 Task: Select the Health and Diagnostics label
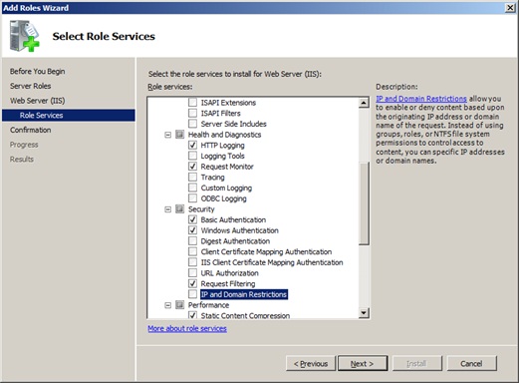point(224,135)
